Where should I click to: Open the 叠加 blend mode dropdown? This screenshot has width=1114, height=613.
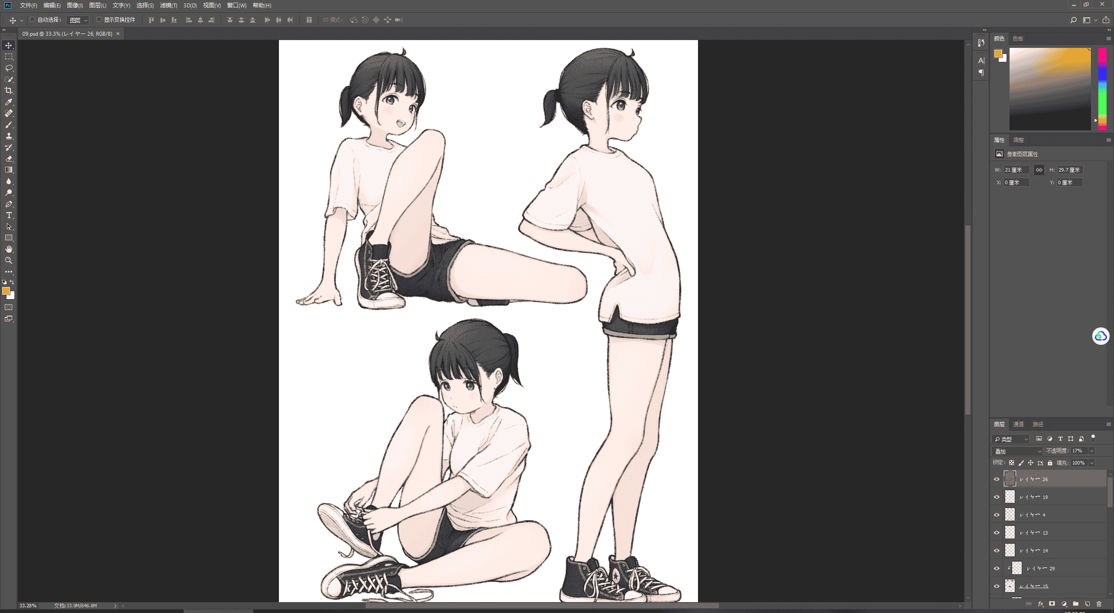pos(1017,451)
